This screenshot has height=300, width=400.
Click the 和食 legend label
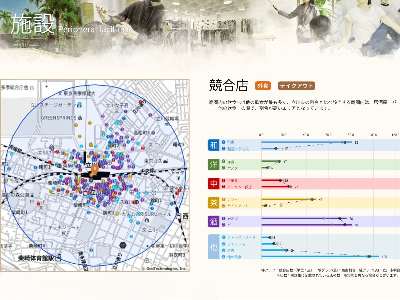231,142
